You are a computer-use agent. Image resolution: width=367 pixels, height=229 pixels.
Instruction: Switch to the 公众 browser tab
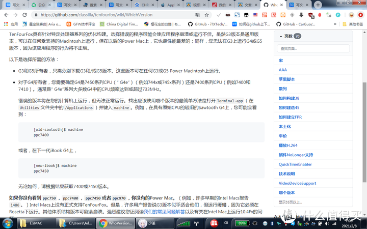pos(41,5)
